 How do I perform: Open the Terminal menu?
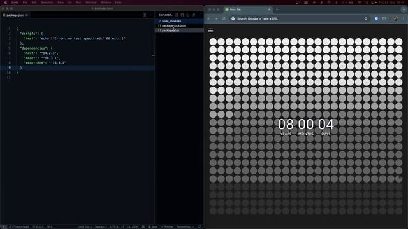click(x=91, y=3)
